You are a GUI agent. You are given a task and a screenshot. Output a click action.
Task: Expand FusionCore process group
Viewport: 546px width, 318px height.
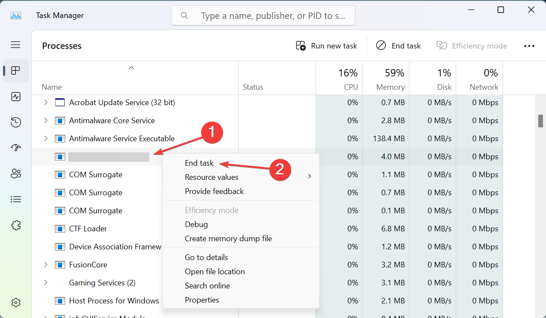[x=45, y=265]
